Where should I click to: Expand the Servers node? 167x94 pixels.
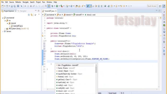point(3,31)
